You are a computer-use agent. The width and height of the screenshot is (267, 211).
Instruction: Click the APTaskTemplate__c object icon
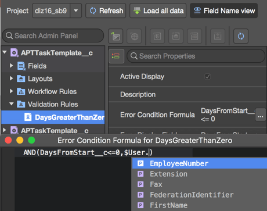(15, 130)
